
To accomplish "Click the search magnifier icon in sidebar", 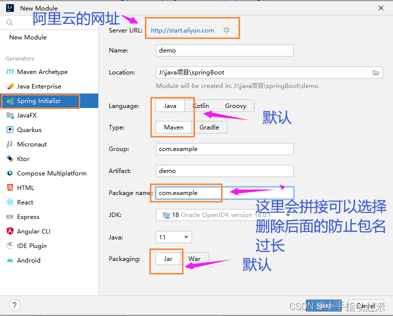I will point(9,22).
